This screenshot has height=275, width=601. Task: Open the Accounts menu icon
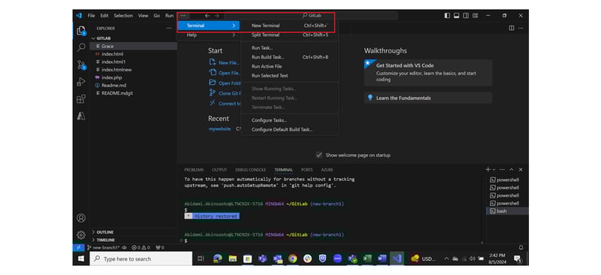click(x=81, y=218)
